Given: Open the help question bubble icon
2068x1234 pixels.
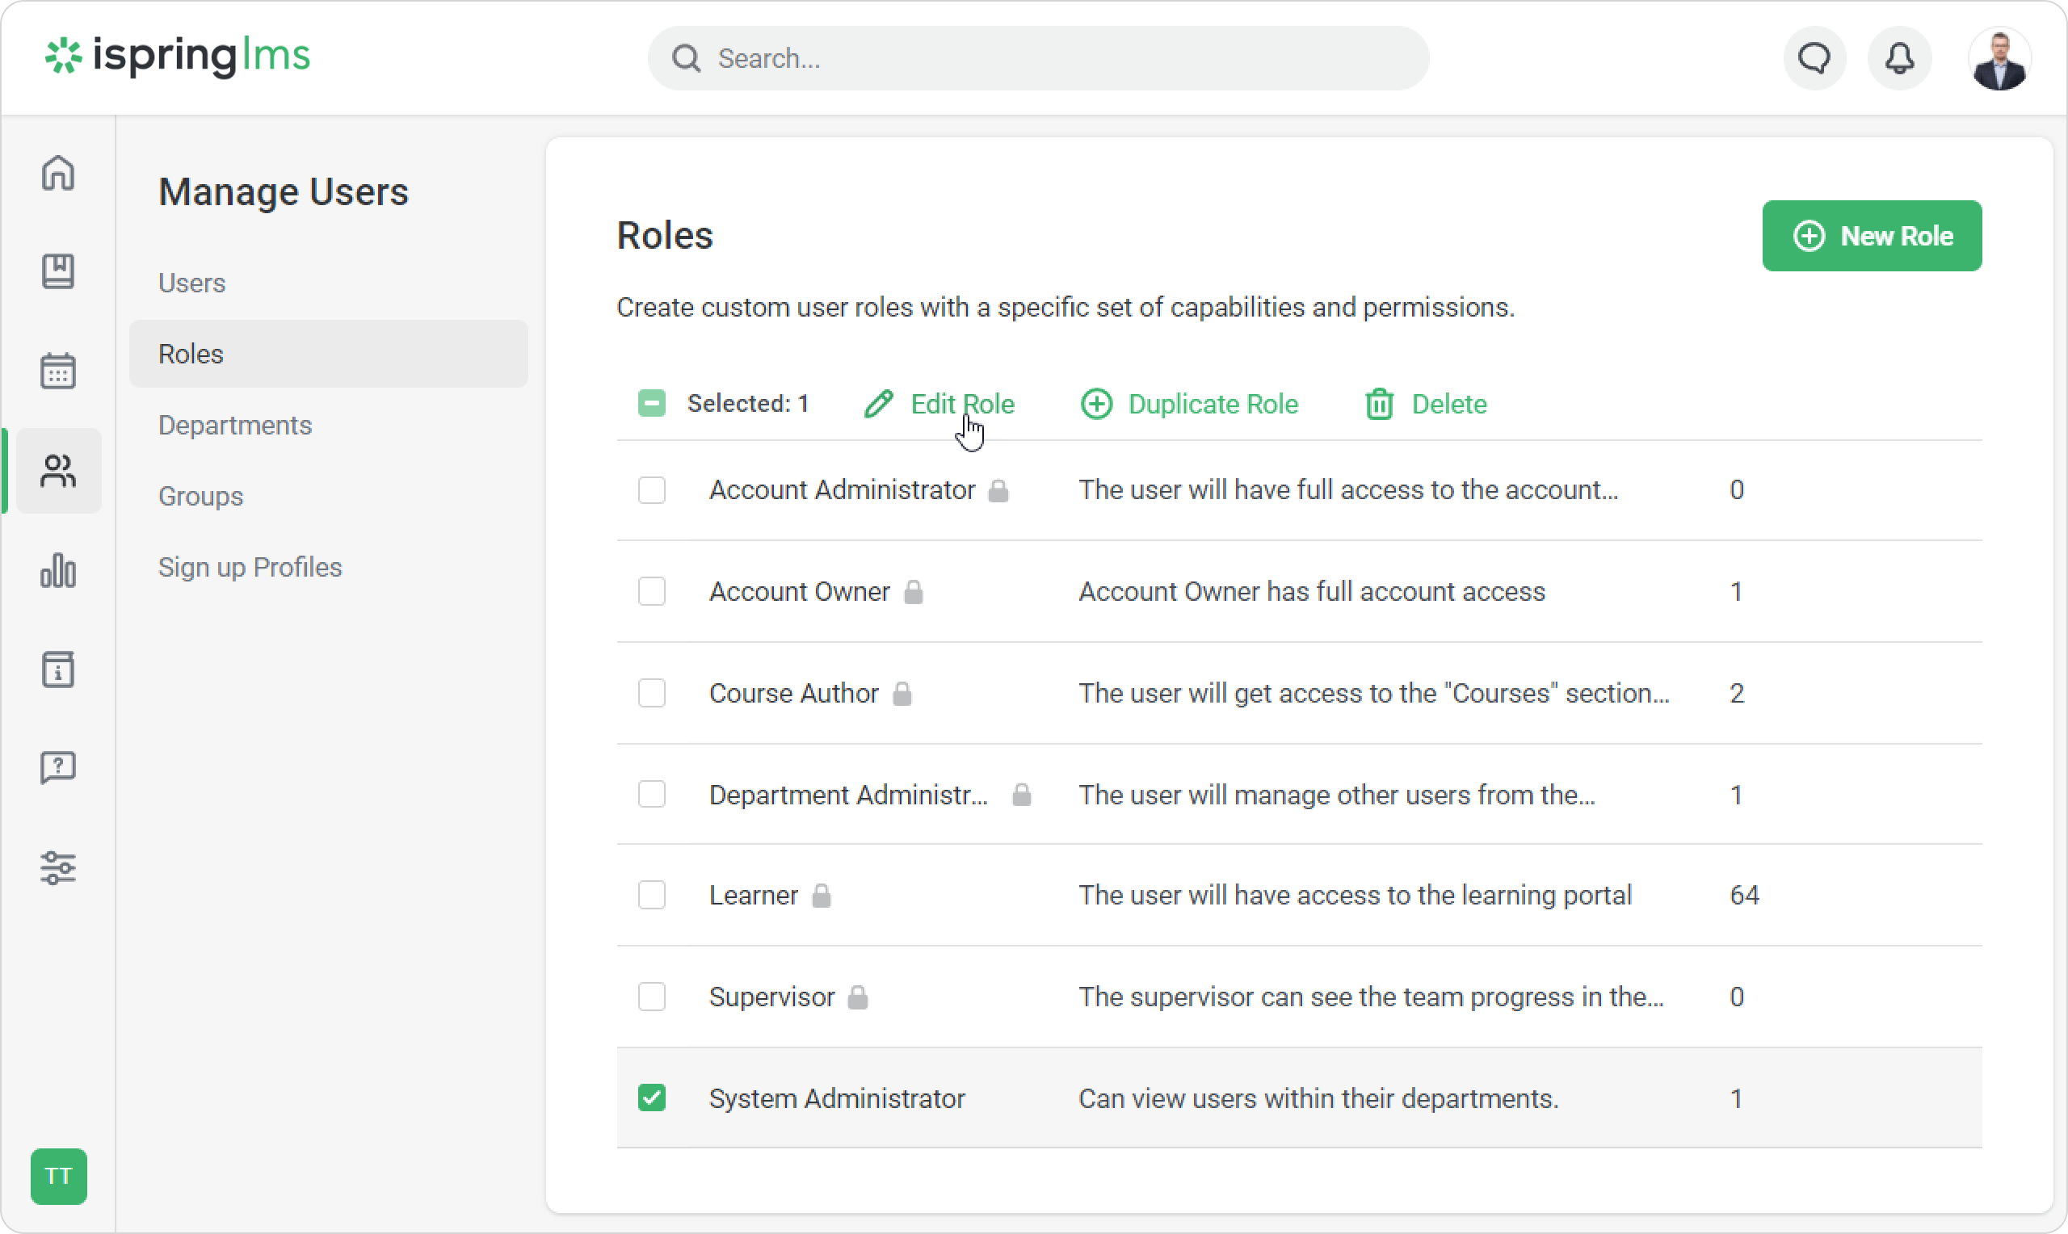Looking at the screenshot, I should (x=58, y=767).
